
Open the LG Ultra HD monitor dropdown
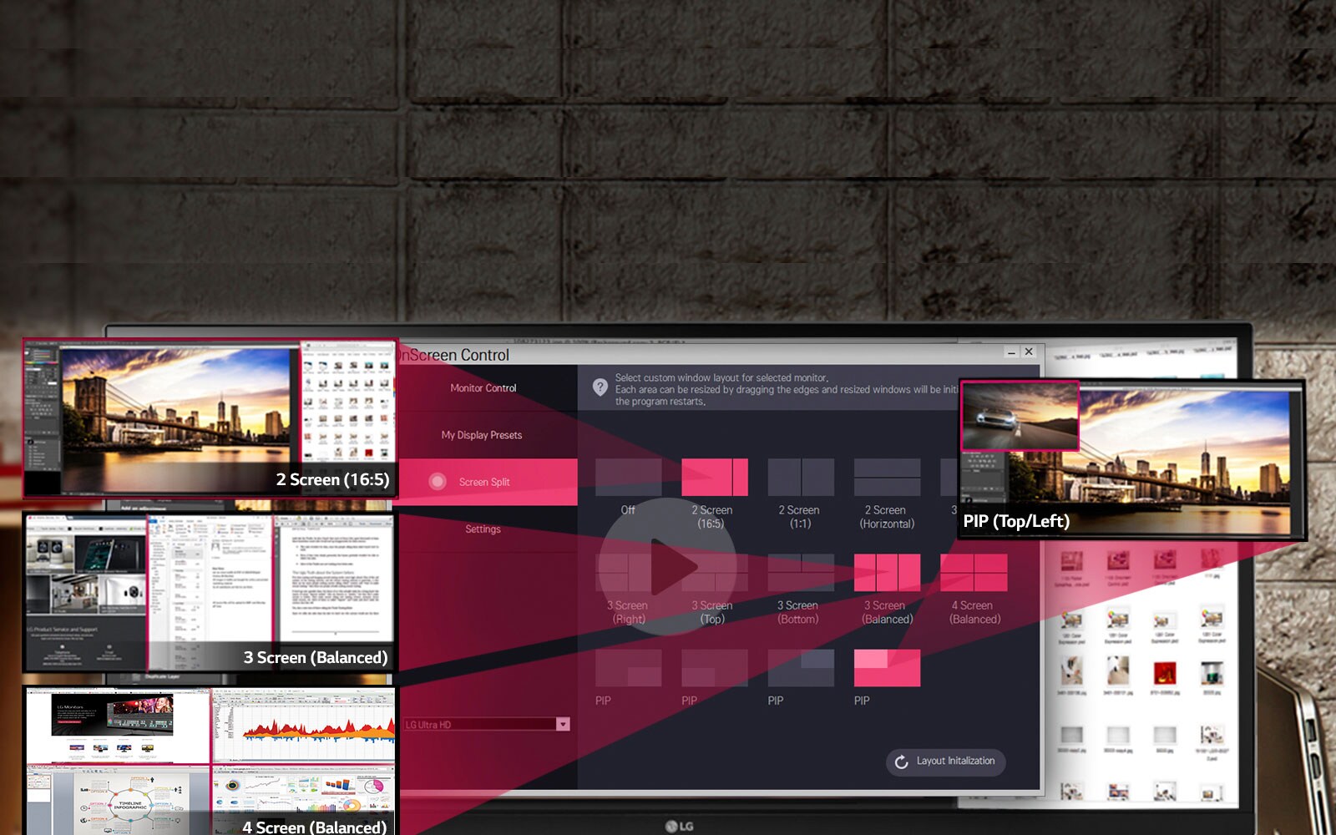coord(563,725)
